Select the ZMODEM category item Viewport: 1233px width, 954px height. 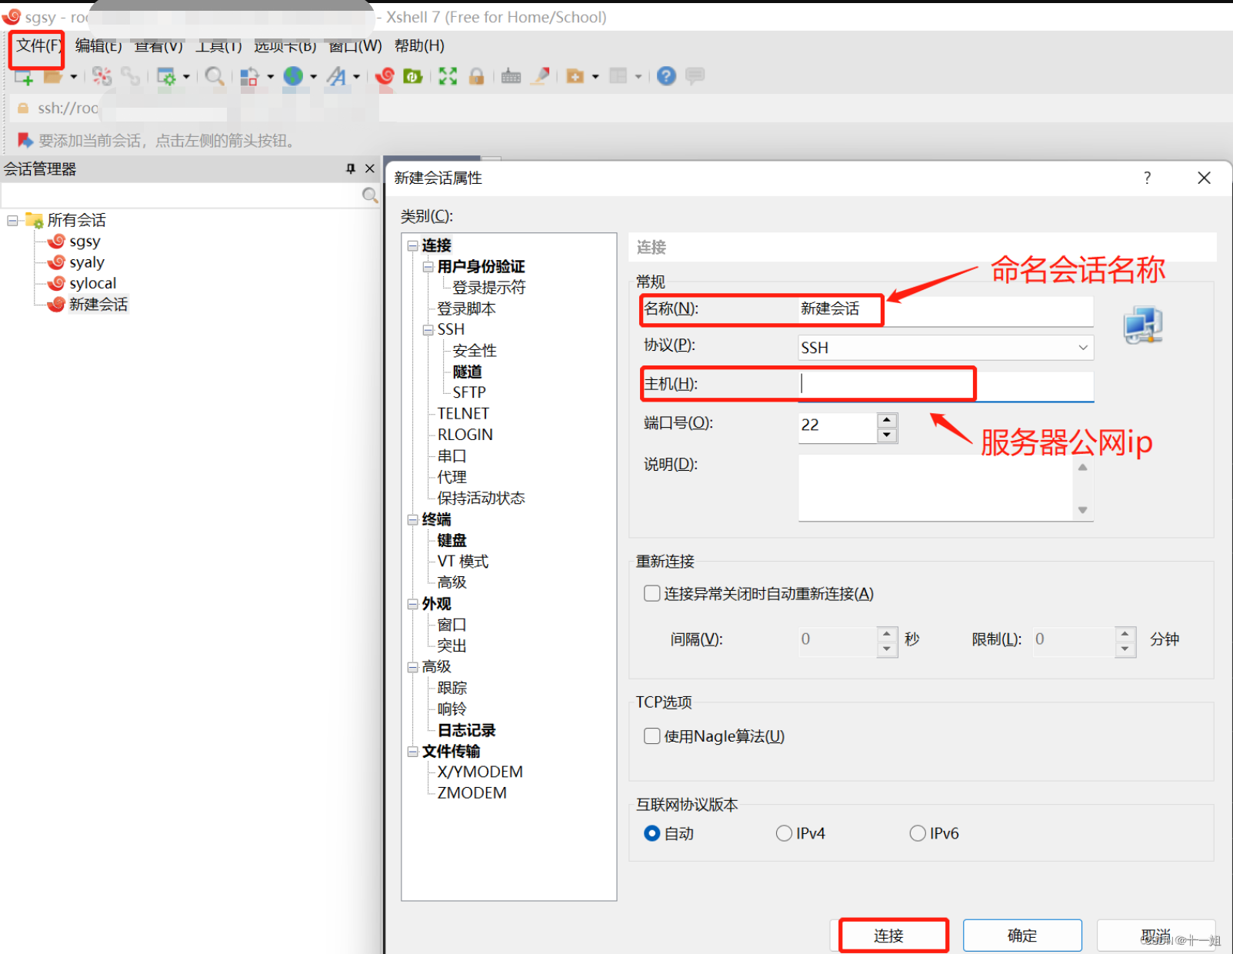(x=472, y=793)
